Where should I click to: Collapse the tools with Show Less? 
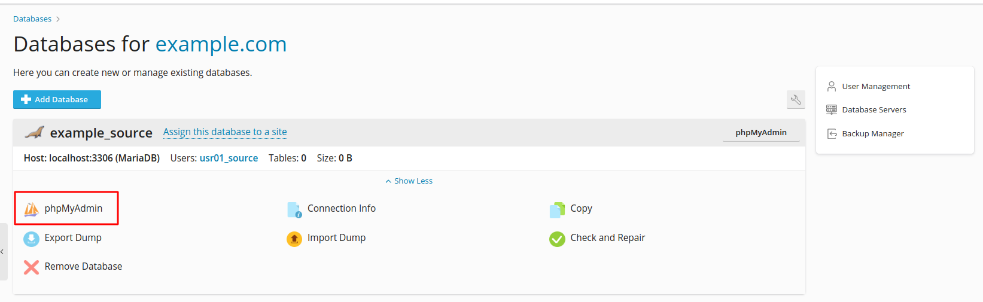409,181
